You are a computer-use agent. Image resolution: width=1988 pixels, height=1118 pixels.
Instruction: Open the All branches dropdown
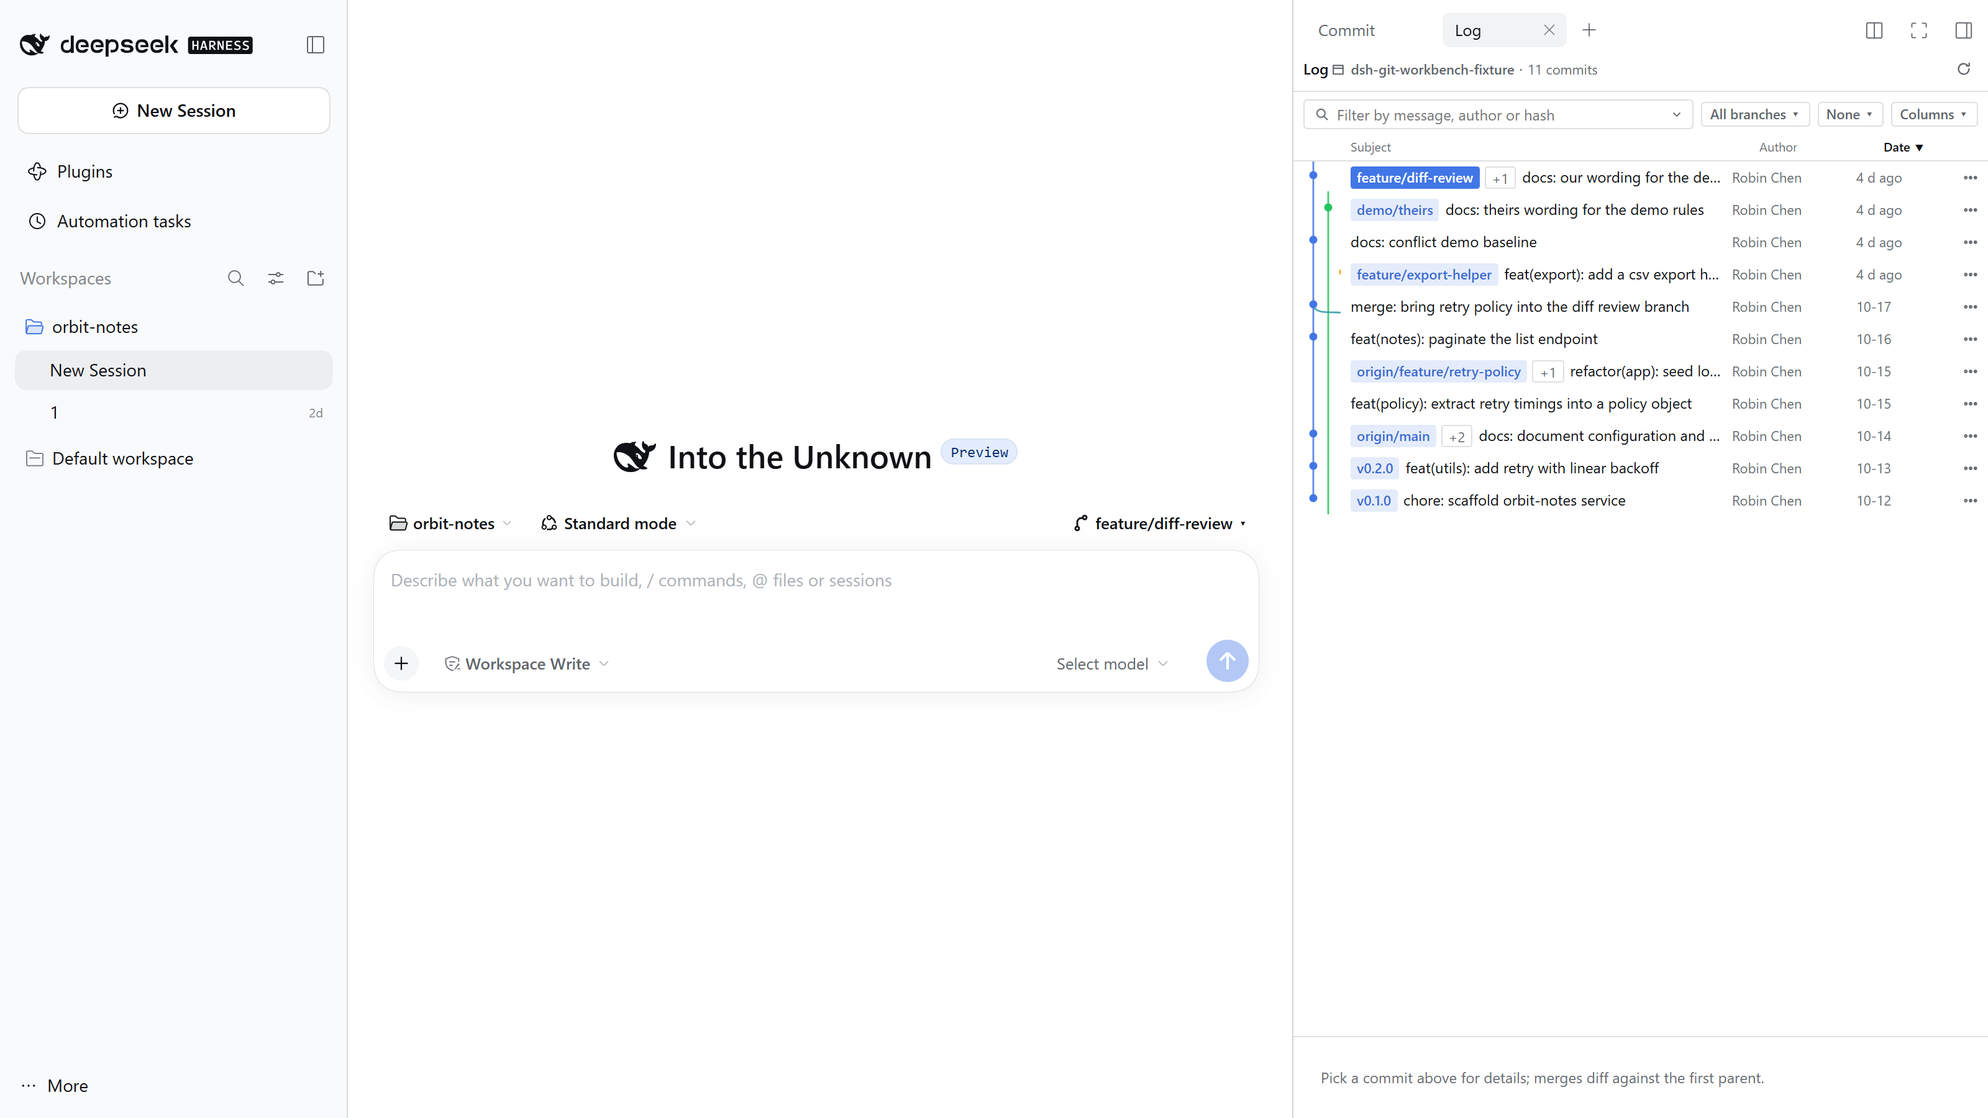(x=1755, y=114)
